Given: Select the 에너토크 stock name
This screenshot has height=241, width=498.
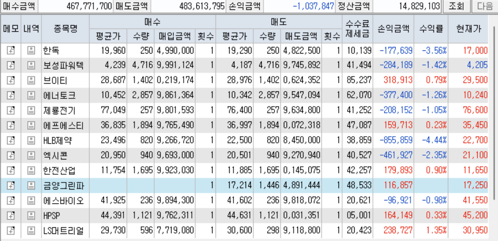Looking at the screenshot, I should 60,96.
